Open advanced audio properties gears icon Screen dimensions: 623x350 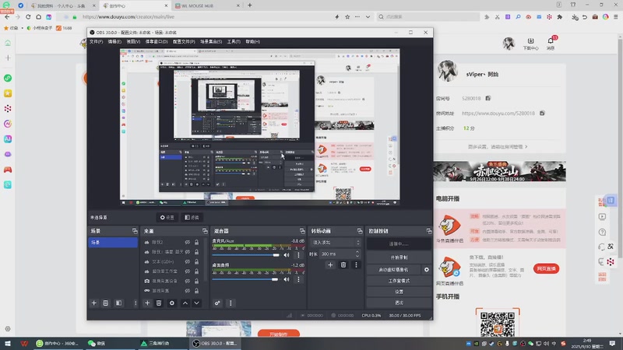(x=217, y=303)
